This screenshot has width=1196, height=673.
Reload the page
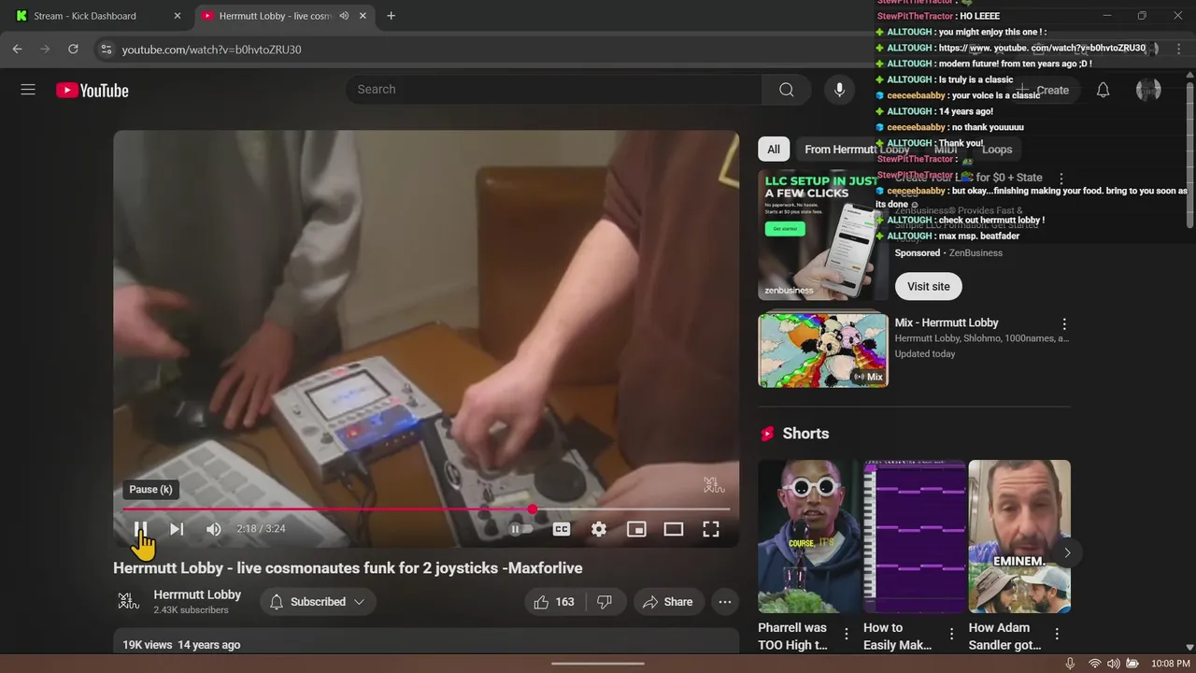[73, 50]
